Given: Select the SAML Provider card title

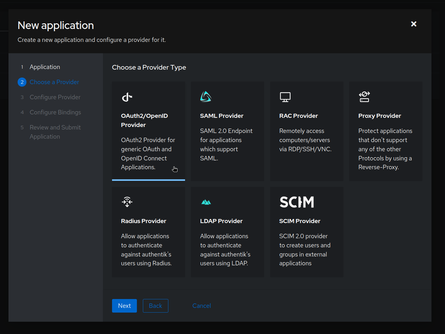Looking at the screenshot, I should point(222,116).
